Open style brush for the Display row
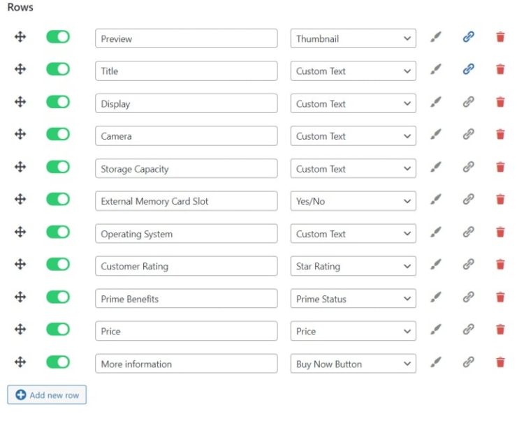This screenshot has height=421, width=524. 436,102
